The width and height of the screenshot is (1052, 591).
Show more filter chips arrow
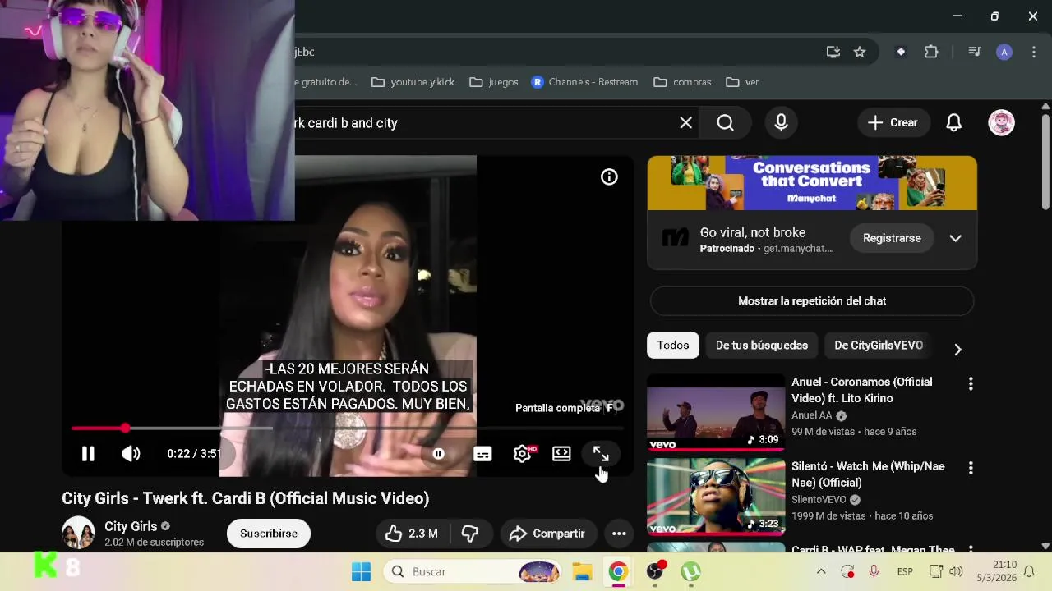pos(957,350)
